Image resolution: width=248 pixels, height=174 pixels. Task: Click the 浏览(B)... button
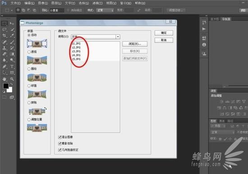click(135, 44)
